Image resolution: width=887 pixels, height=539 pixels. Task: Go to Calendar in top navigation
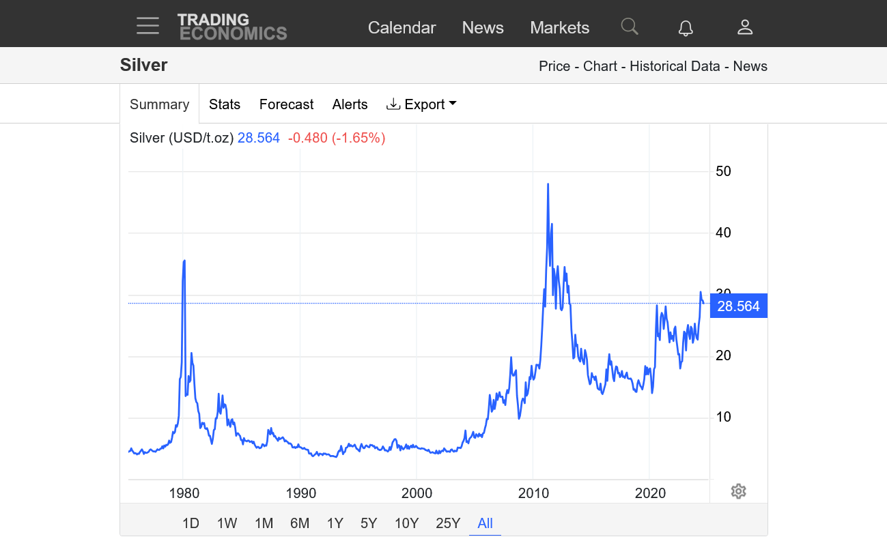tap(402, 27)
